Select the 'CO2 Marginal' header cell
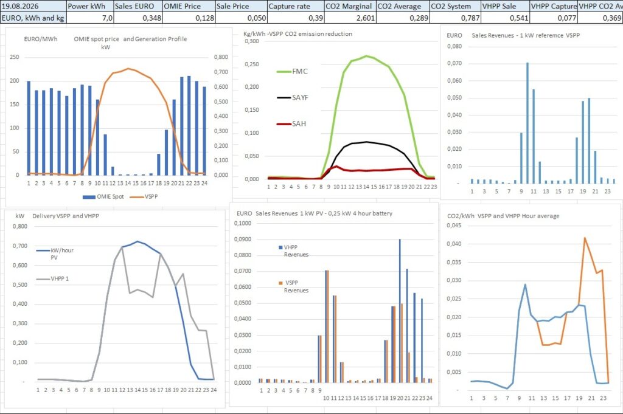This screenshot has width=623, height=414. (x=350, y=6)
